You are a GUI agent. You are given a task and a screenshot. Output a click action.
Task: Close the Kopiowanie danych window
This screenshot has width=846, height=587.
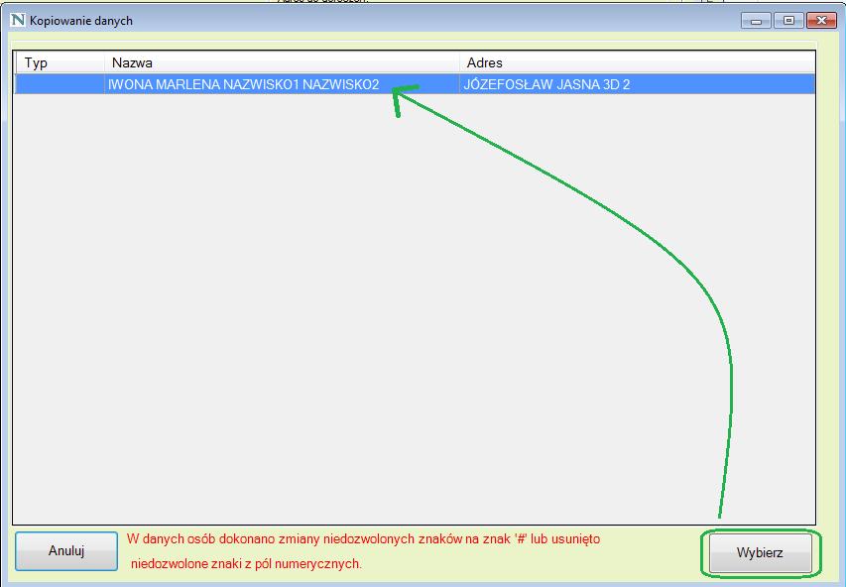(821, 21)
